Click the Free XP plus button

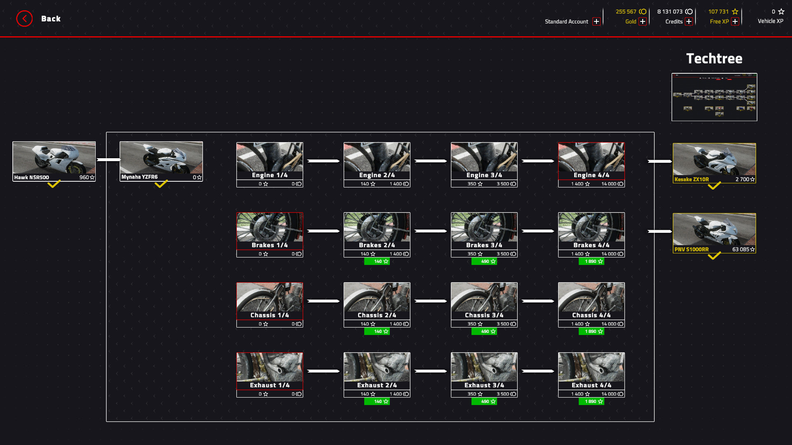(x=735, y=21)
